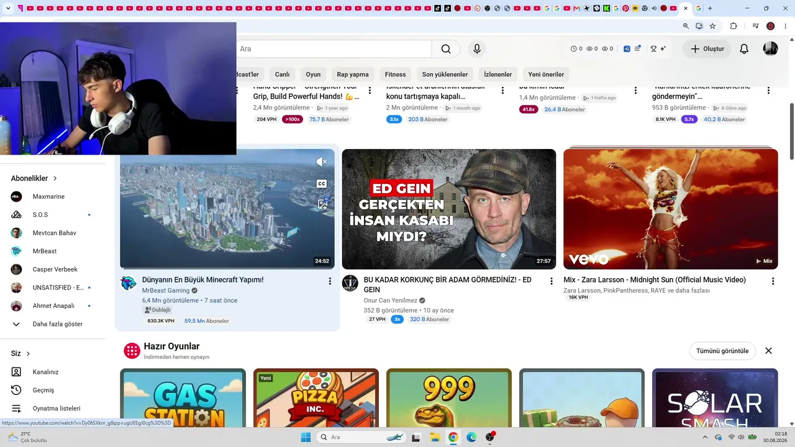Select the Fitness filter chip
Viewport: 795px width, 447px height.
pos(395,74)
